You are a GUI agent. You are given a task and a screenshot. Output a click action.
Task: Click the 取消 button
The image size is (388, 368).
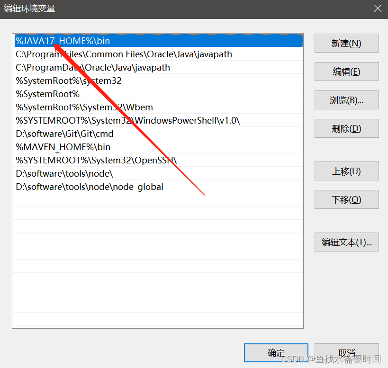click(346, 353)
